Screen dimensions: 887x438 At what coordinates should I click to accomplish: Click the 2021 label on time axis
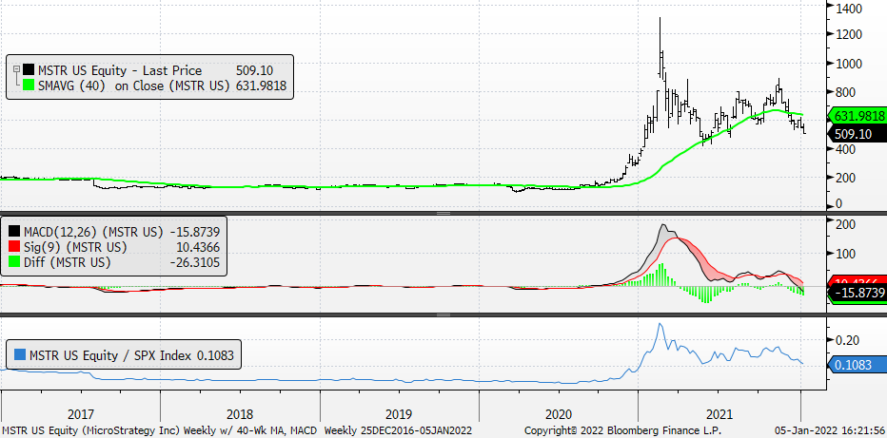click(x=718, y=412)
